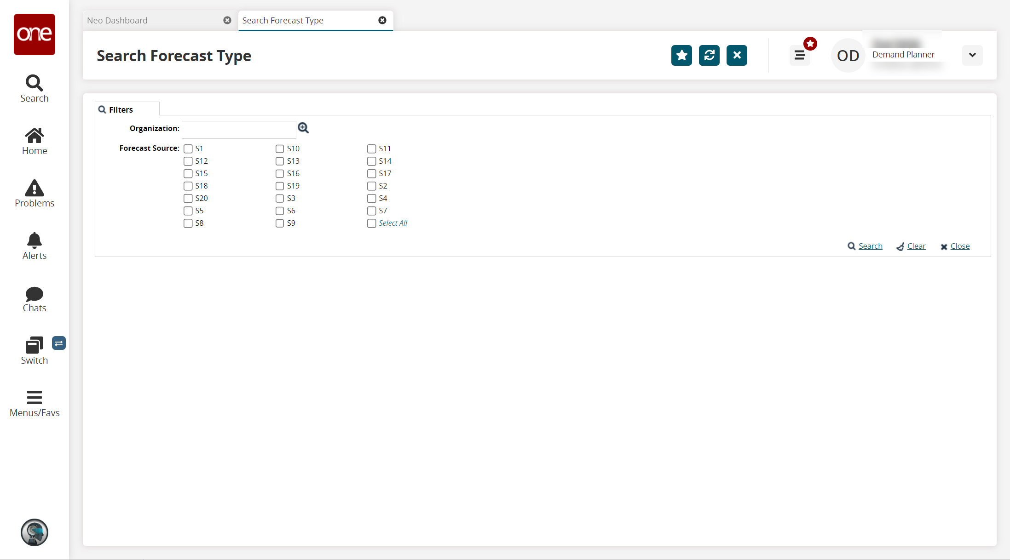Click the Clear filters link

point(916,246)
